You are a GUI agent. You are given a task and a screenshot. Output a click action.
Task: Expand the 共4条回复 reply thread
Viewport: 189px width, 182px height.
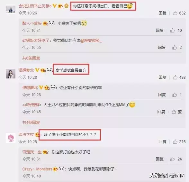(x=31, y=123)
